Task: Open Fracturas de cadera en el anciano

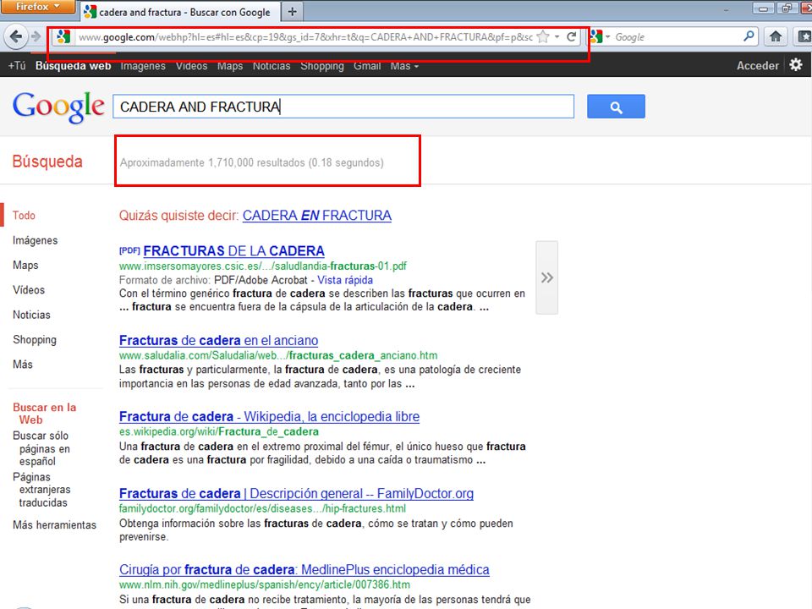Action: pos(218,340)
